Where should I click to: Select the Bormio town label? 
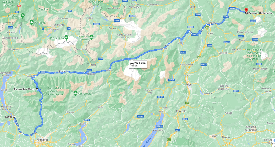(x=113, y=28)
